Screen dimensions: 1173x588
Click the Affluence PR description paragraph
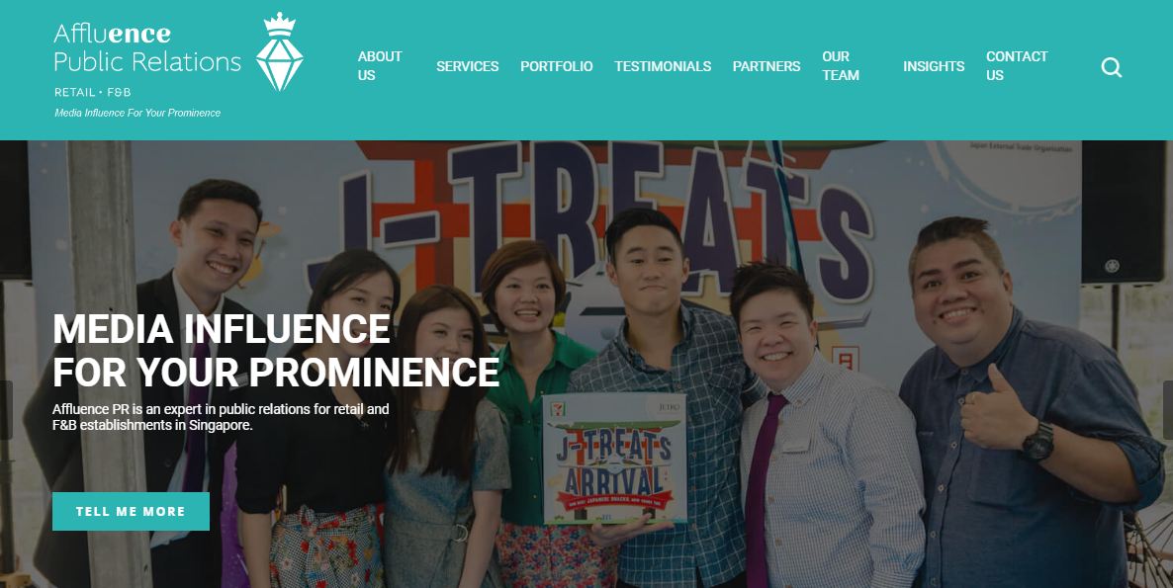(x=221, y=417)
